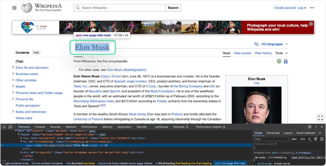Viewport: 326px width, 166px height.
Task: Click into the Search Wikipedia input field
Action: 119,8
